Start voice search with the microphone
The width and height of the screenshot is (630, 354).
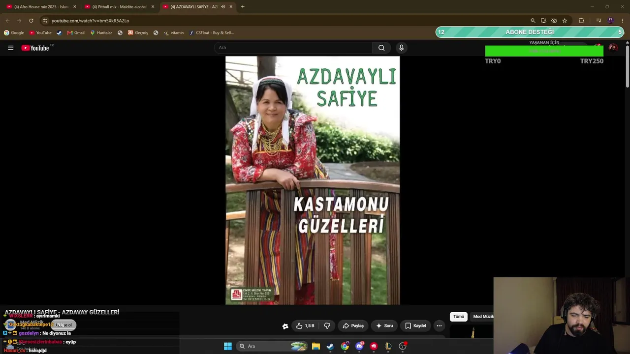pyautogui.click(x=402, y=48)
